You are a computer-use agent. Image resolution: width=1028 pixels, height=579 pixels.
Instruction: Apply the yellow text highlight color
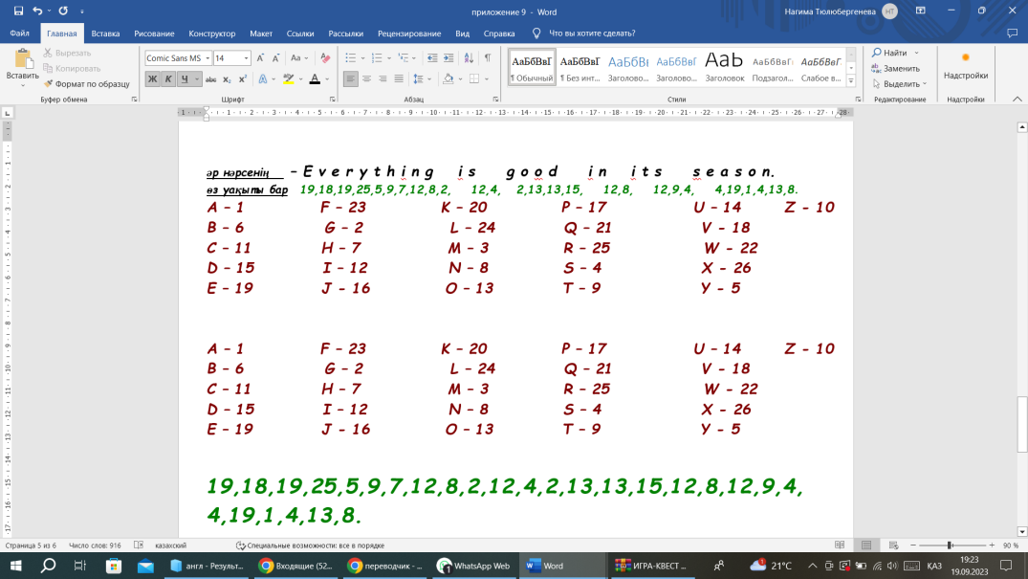[x=289, y=78]
